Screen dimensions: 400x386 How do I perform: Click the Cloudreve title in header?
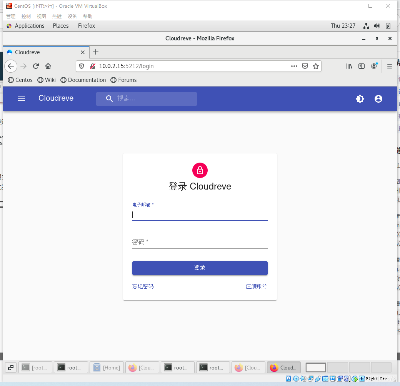(56, 98)
